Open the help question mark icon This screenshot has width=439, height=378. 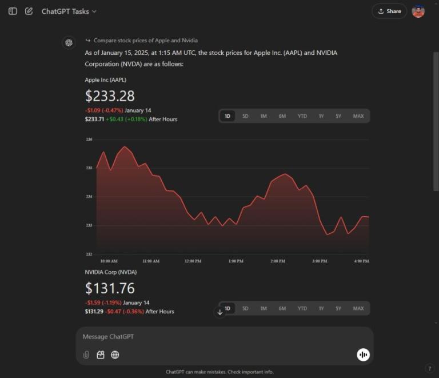pyautogui.click(x=429, y=368)
